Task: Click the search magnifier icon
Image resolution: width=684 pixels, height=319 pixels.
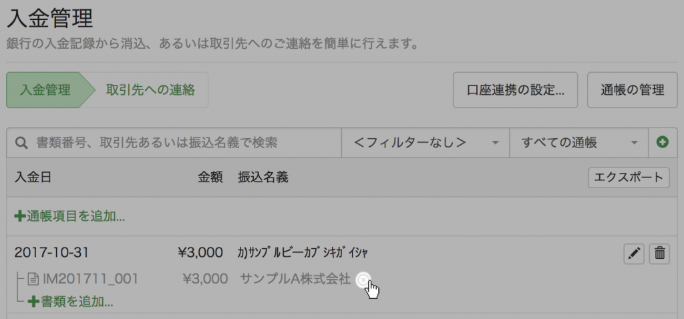Action: point(21,143)
